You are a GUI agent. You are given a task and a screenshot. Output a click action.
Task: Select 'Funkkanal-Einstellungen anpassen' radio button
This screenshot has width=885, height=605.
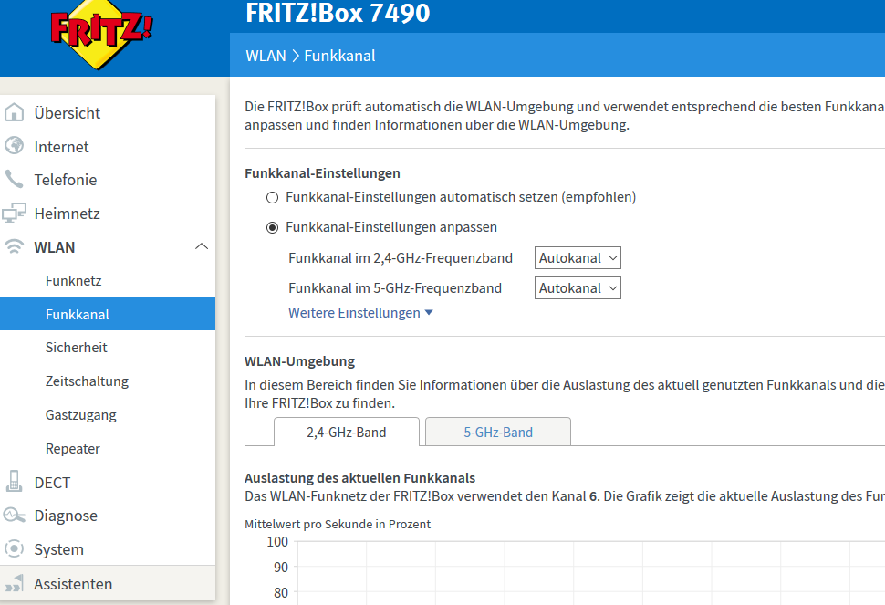point(273,227)
